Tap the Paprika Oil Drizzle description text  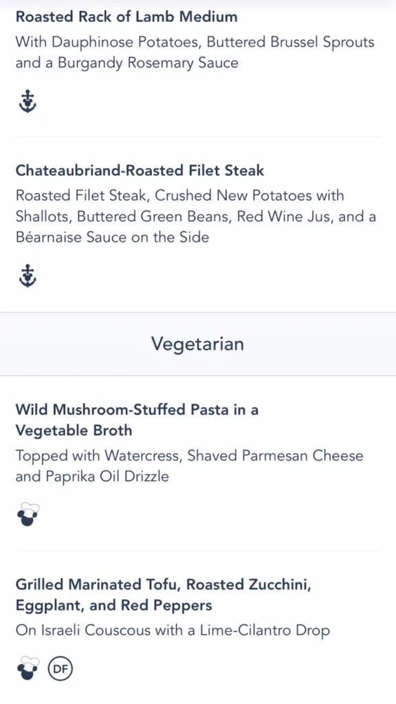92,476
